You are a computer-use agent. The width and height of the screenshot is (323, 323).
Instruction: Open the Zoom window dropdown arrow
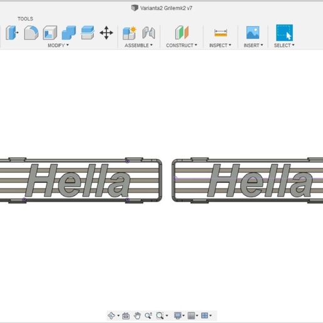pos(167,315)
